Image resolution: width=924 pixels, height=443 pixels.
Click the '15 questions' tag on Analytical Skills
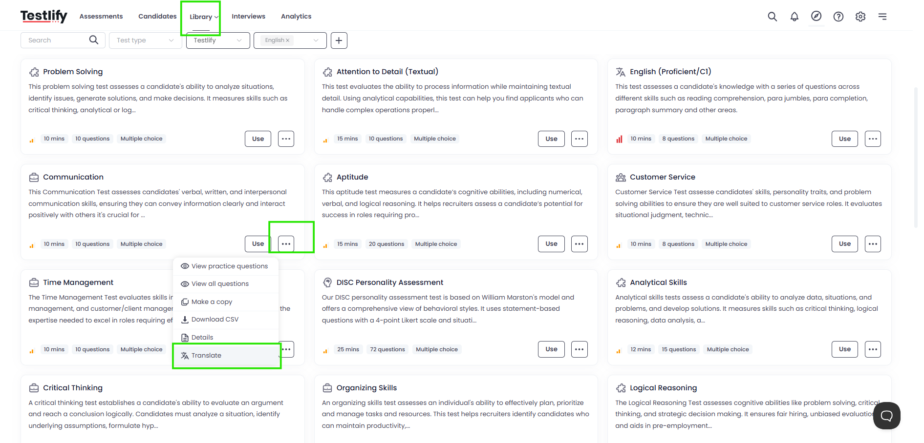point(679,349)
